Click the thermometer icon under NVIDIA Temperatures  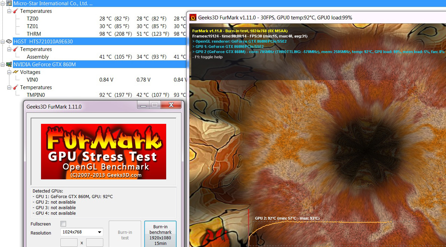click(16, 87)
